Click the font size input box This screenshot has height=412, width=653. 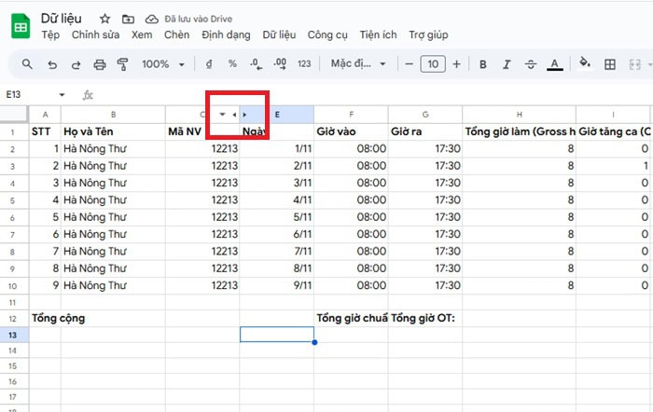pos(433,64)
